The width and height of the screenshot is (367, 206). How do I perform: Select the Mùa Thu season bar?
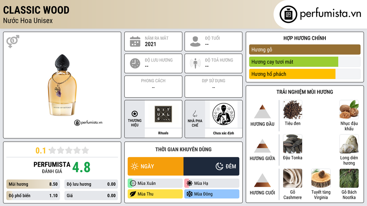coord(155,194)
